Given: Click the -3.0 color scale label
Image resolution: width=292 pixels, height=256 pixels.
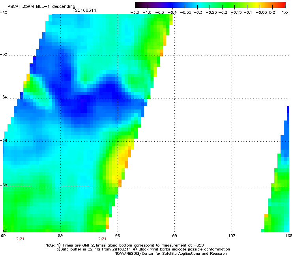Looking at the screenshot, I should 135,13.
